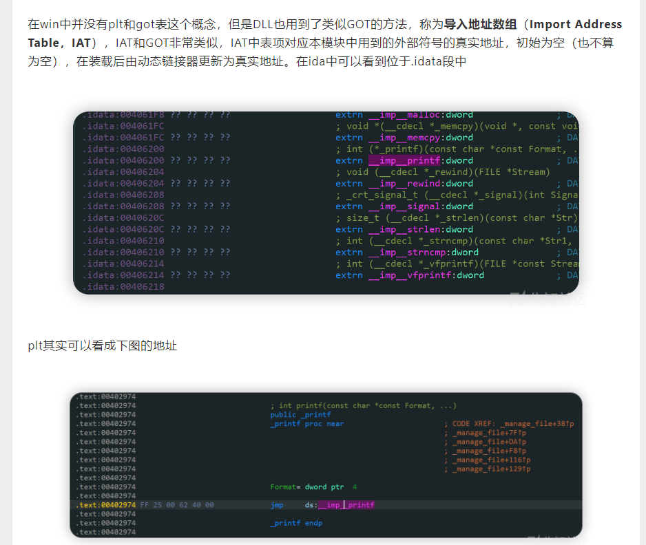The height and width of the screenshot is (545, 646).
Task: Click the jmp ds:__imp__printf instruction
Action: tap(322, 505)
